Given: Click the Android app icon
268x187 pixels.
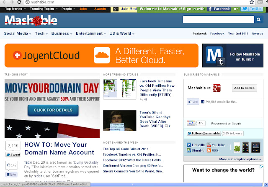Looking at the screenshot, I should click(237, 147).
